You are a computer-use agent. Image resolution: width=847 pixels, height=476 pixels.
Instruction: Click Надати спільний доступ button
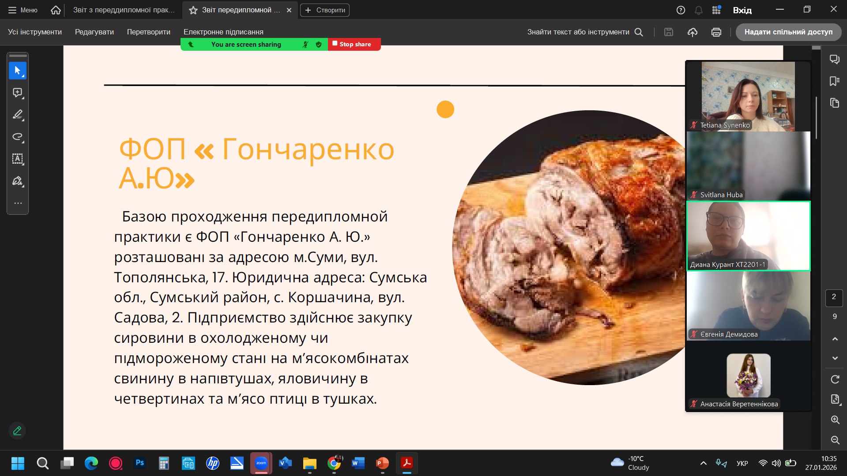pyautogui.click(x=788, y=32)
